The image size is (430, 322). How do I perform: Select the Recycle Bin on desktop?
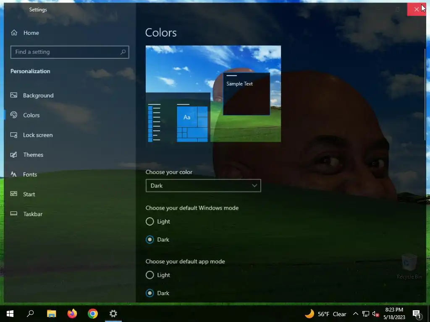click(409, 267)
